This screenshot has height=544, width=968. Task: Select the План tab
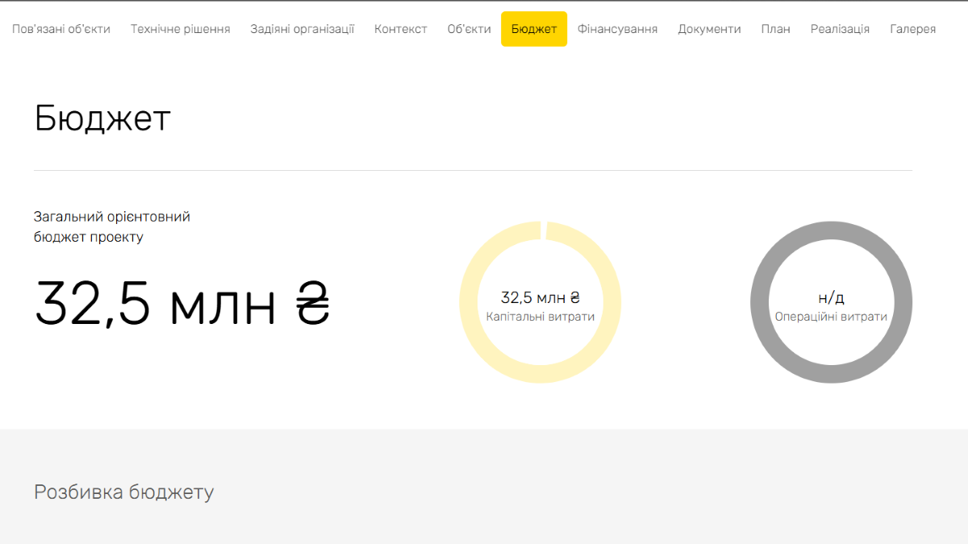click(x=775, y=29)
